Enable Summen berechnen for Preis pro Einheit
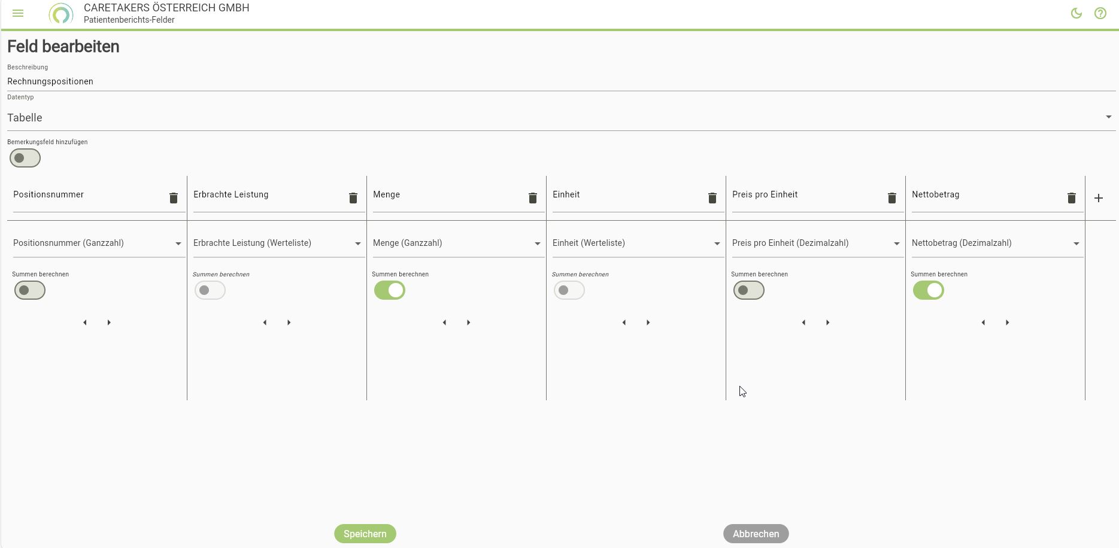1119x548 pixels. point(748,290)
